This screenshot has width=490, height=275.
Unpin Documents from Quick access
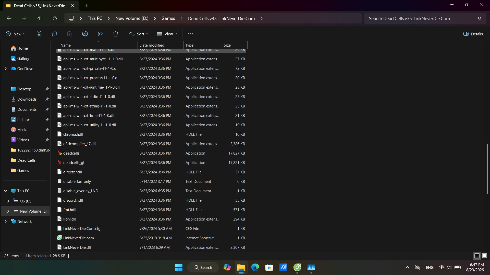pos(47,109)
